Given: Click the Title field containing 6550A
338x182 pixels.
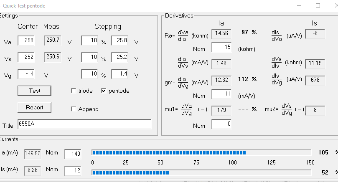Looking at the screenshot, I should point(84,124).
